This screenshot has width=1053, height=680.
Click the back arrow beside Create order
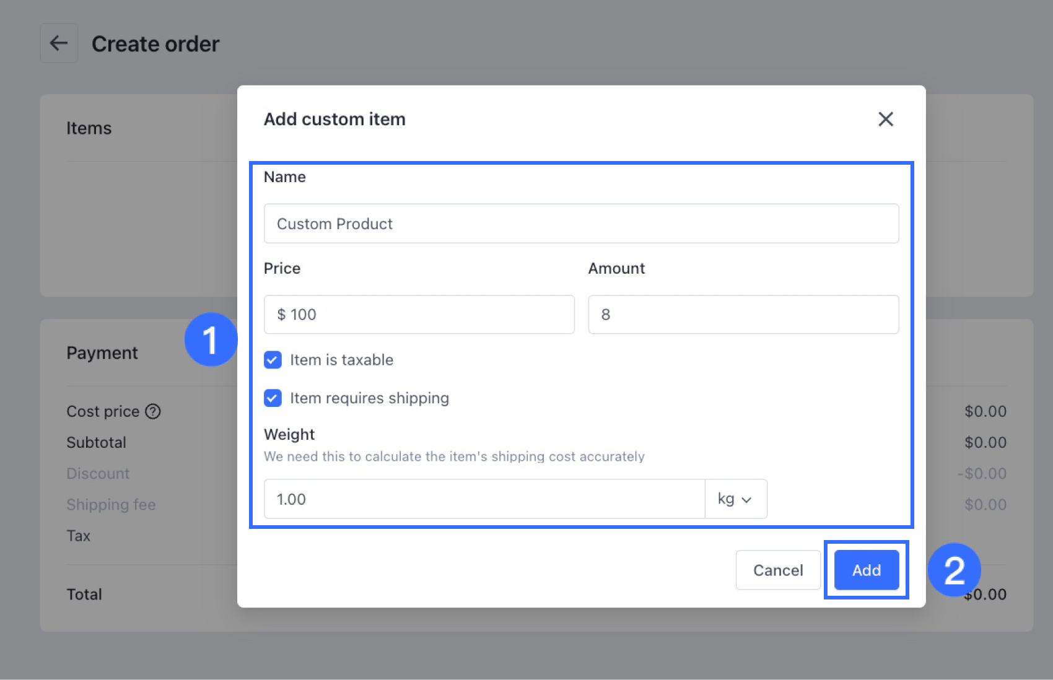pyautogui.click(x=59, y=43)
